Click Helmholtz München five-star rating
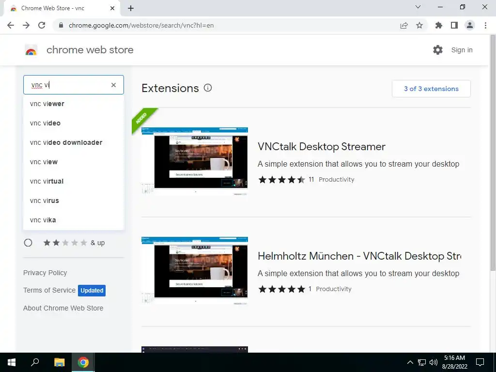 click(281, 289)
